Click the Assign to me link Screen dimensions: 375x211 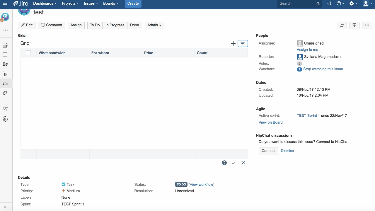coord(307,50)
